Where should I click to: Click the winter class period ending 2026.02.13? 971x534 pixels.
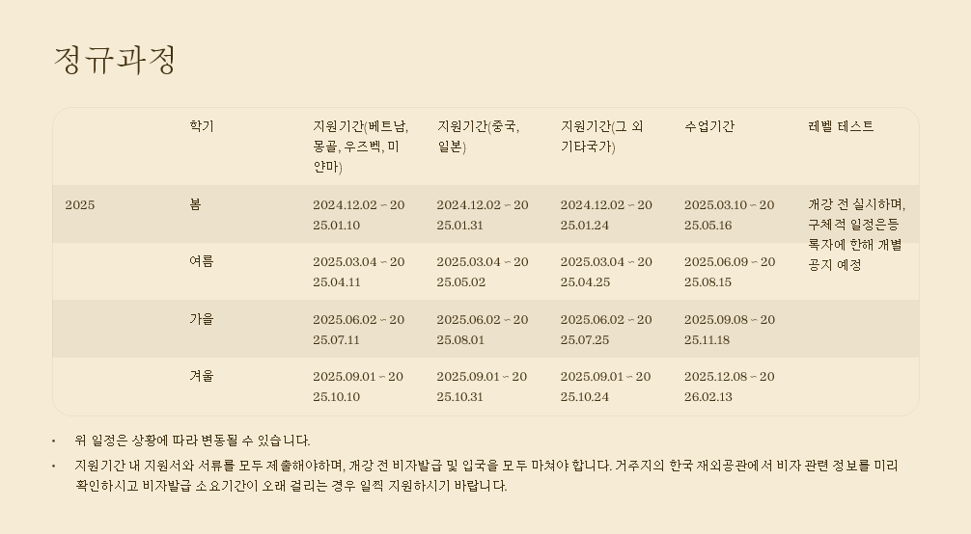tap(729, 387)
